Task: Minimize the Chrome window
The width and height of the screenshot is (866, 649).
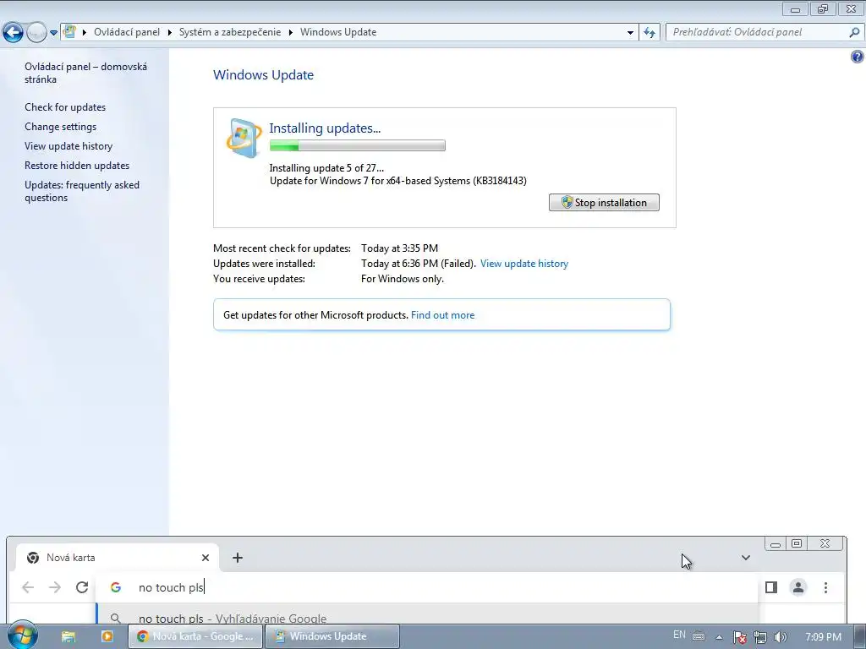Action: click(x=776, y=544)
